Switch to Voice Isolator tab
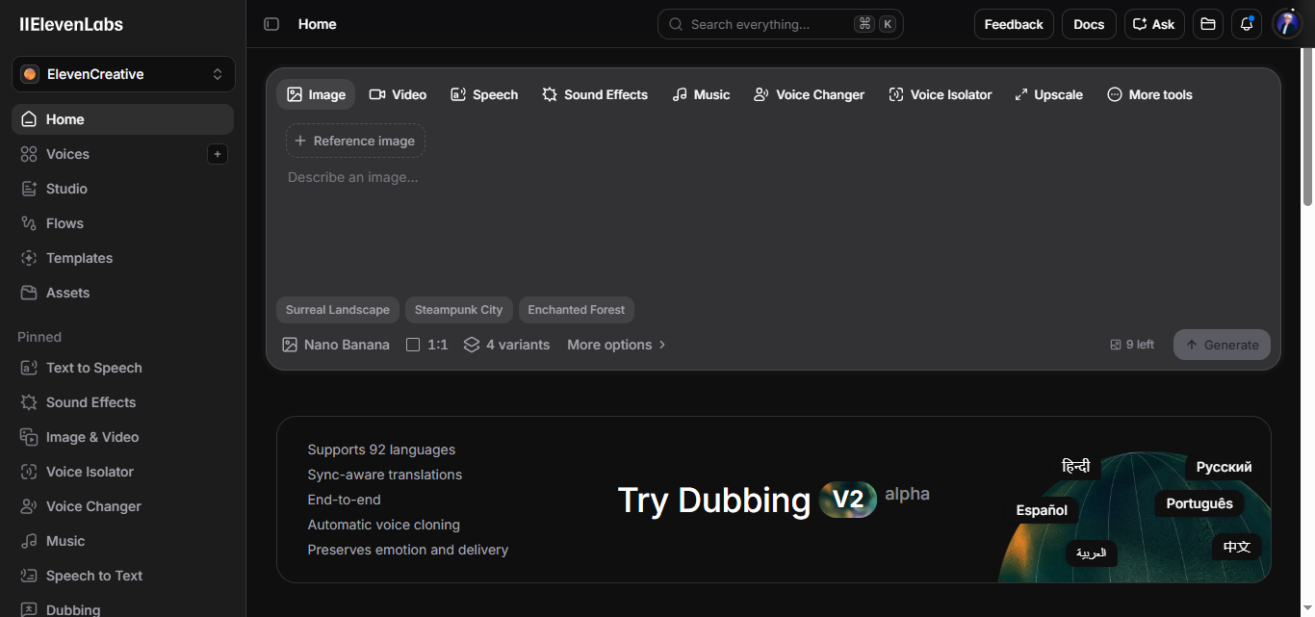The image size is (1315, 617). click(x=941, y=94)
